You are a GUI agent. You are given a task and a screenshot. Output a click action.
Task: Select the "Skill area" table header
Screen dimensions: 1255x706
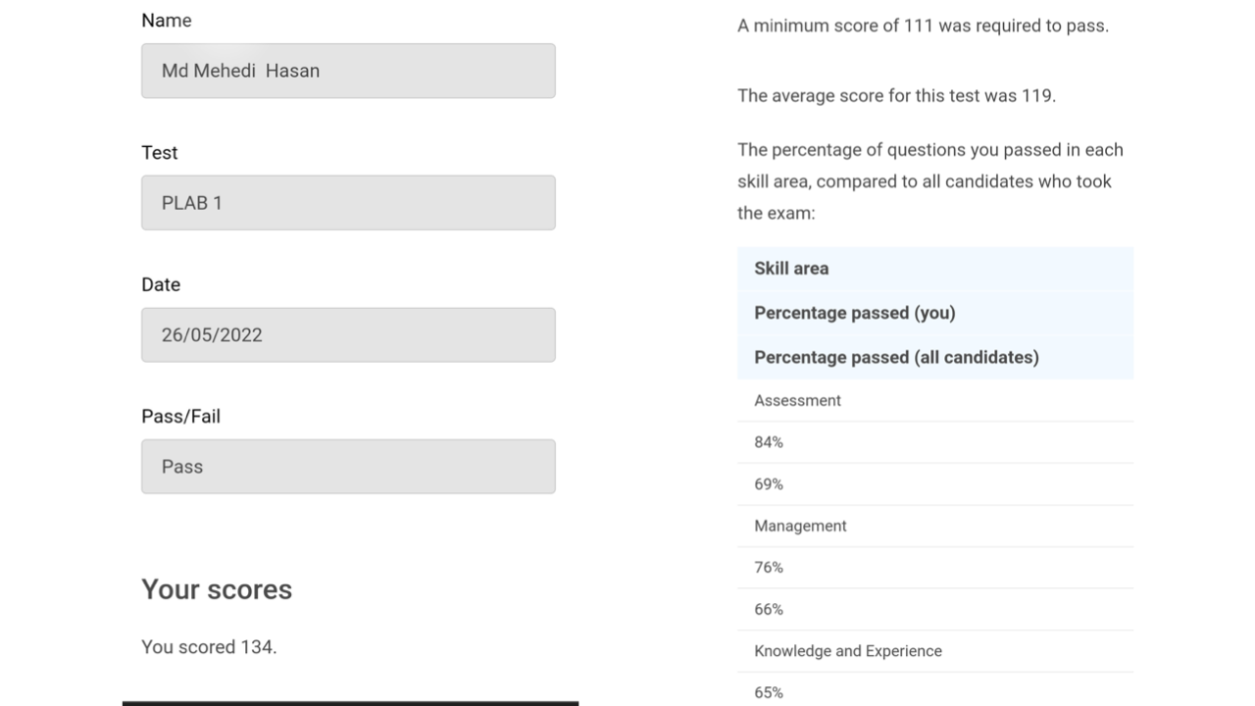click(x=791, y=269)
